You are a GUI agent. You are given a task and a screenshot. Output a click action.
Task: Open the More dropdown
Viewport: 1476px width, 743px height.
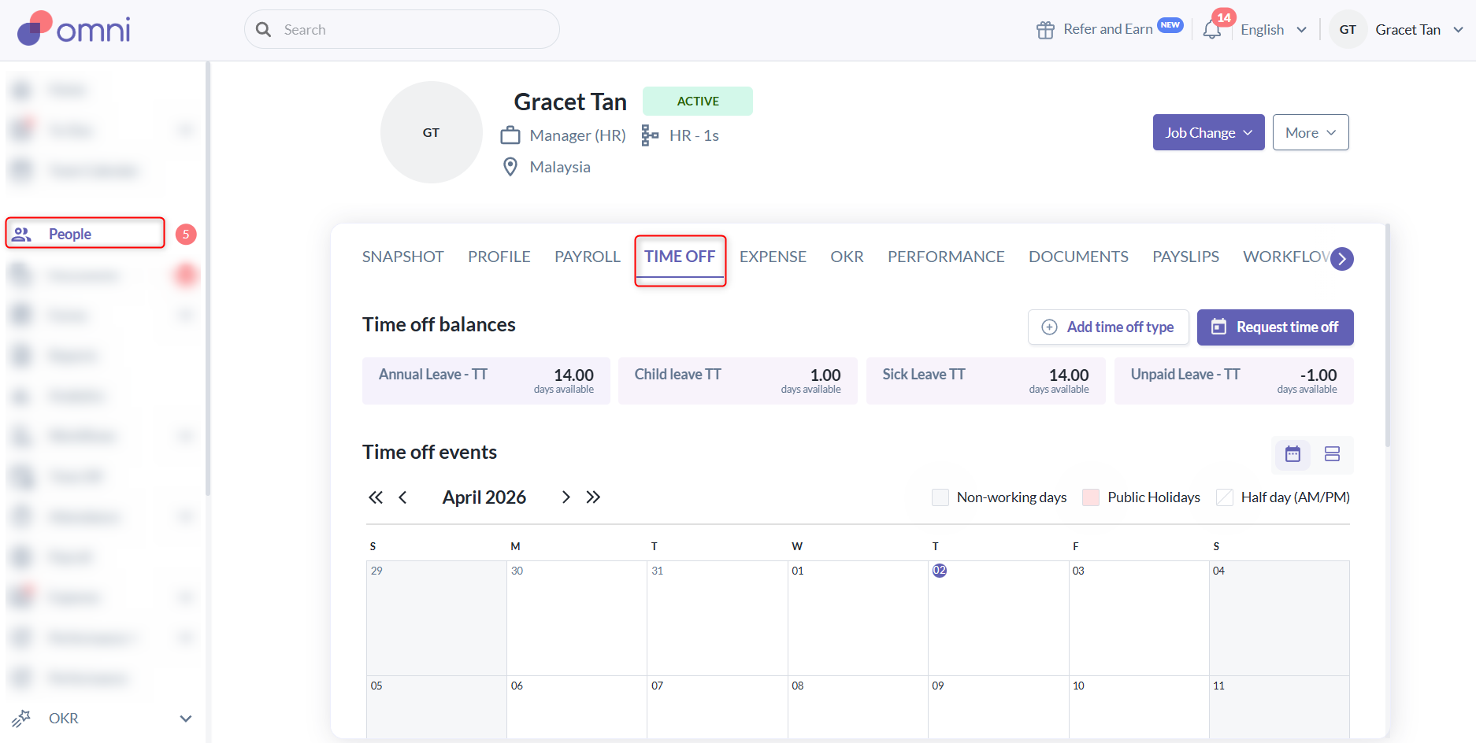1311,132
